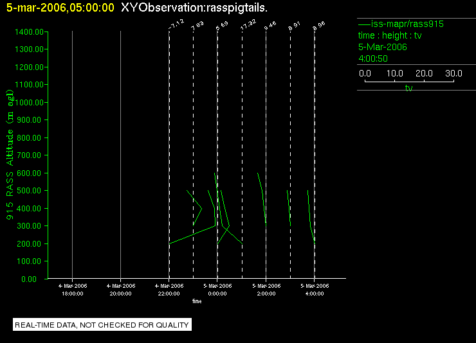Click the '900.00' altitude axis label

29,119
